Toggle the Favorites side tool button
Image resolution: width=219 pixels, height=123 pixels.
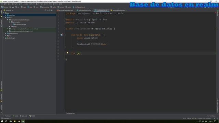pos(1,98)
